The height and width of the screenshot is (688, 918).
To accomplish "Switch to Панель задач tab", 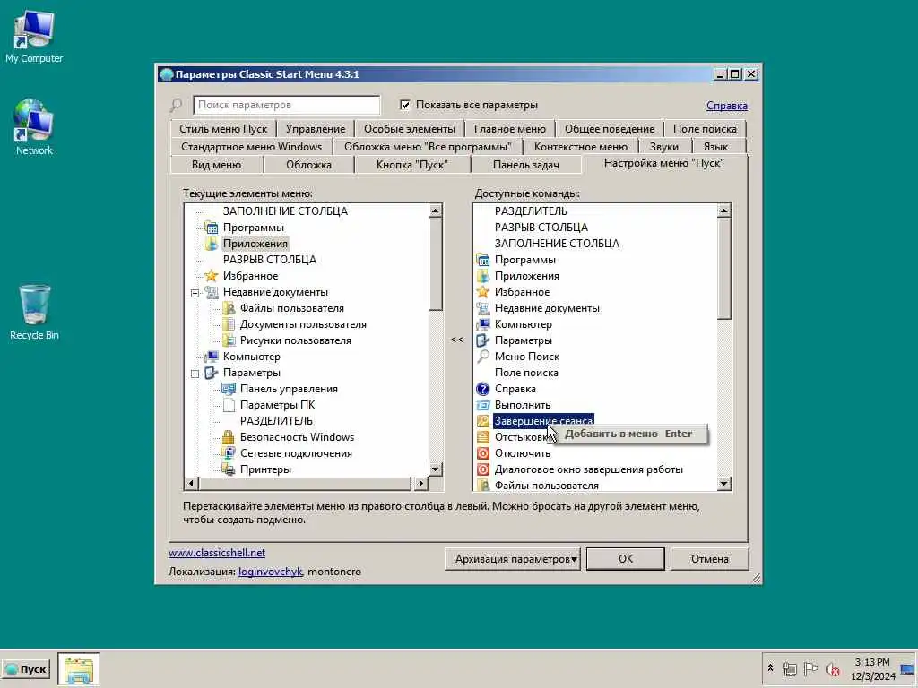I will (x=525, y=165).
